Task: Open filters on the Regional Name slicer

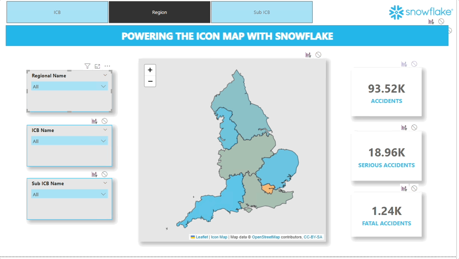Action: pyautogui.click(x=87, y=66)
